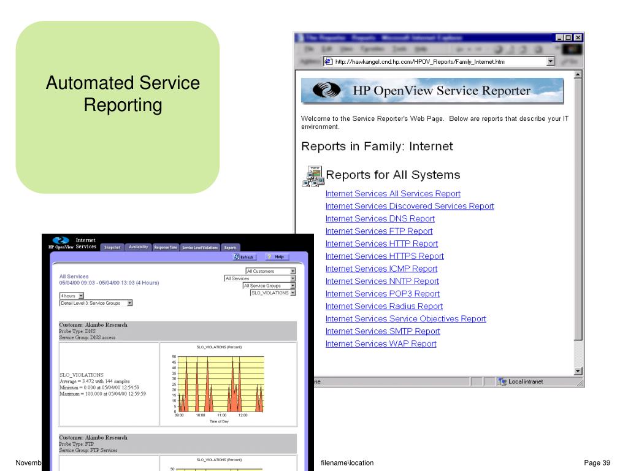628x471 pixels.
Task: Click the Internet Explorer page icon in address bar
Action: (329, 62)
